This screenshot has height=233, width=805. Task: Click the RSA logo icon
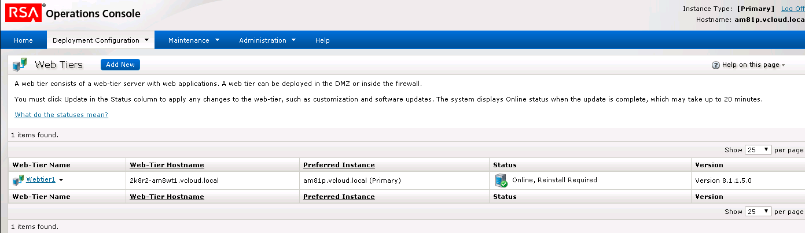23,13
